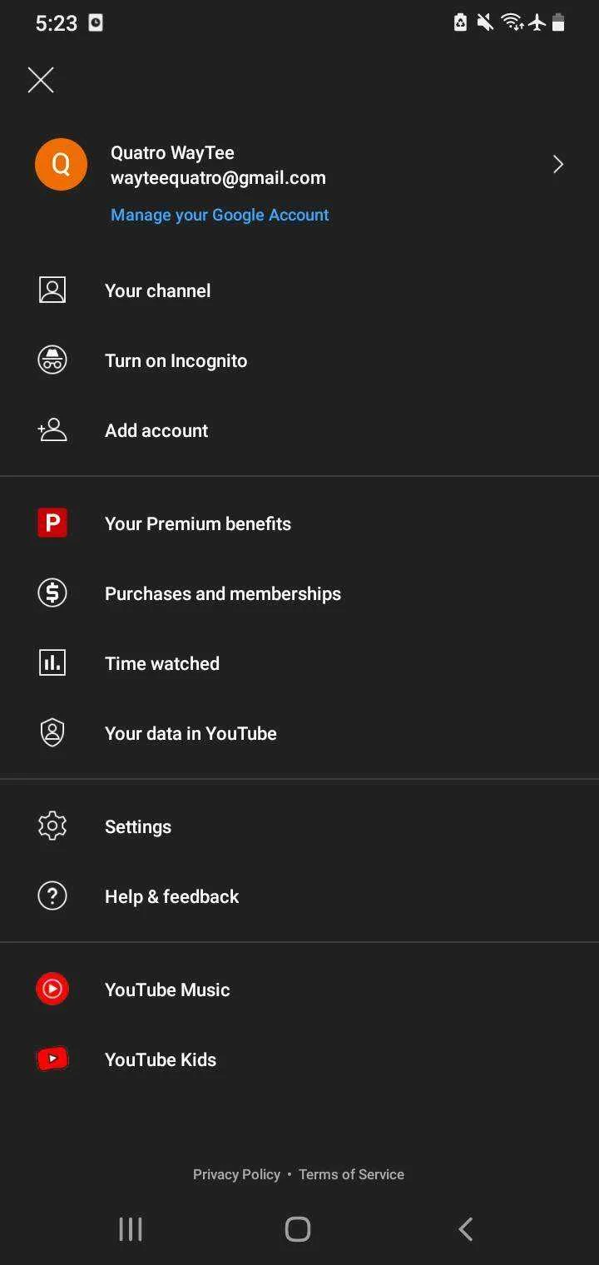Open the YouTube Kids app icon
This screenshot has width=599, height=1265.
coord(52,1059)
